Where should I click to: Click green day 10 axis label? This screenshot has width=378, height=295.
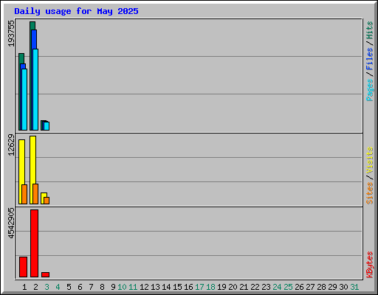122,287
